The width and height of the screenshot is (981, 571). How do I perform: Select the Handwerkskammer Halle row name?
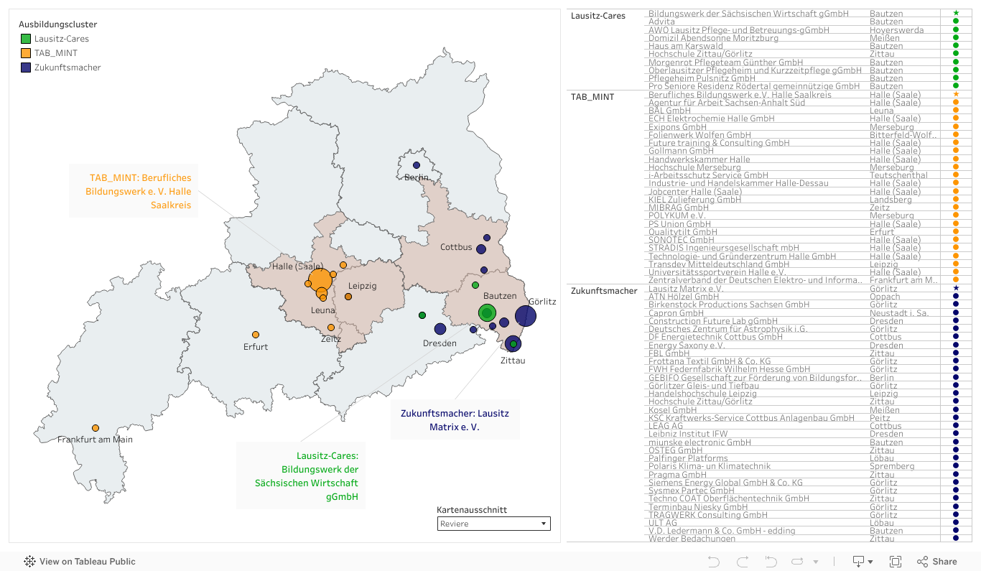[x=699, y=159]
